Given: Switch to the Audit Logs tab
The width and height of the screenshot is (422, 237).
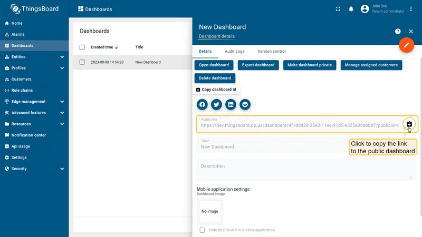Looking at the screenshot, I should (234, 51).
